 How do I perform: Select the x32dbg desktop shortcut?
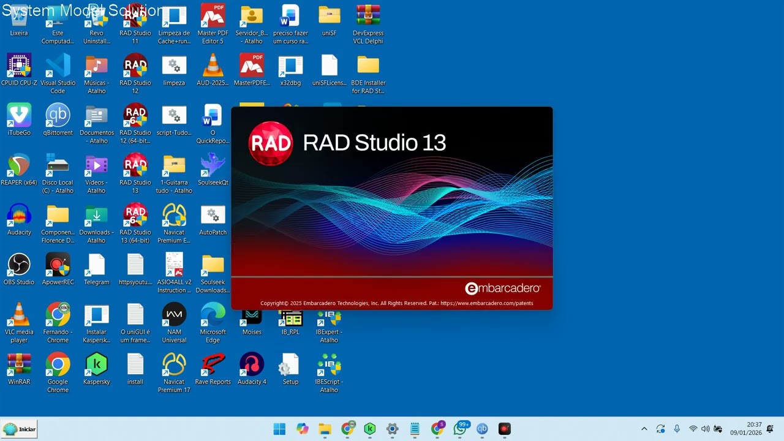(290, 70)
